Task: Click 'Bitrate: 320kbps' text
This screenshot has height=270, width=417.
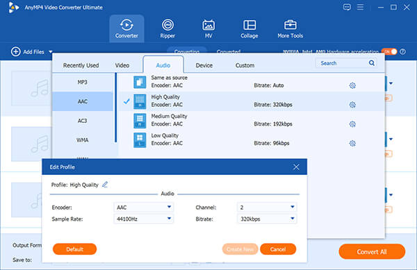Action: pyautogui.click(x=273, y=105)
